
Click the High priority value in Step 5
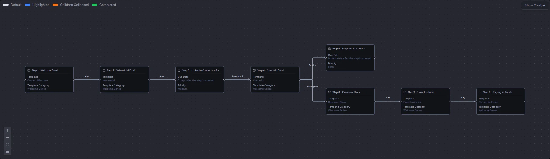(x=331, y=67)
